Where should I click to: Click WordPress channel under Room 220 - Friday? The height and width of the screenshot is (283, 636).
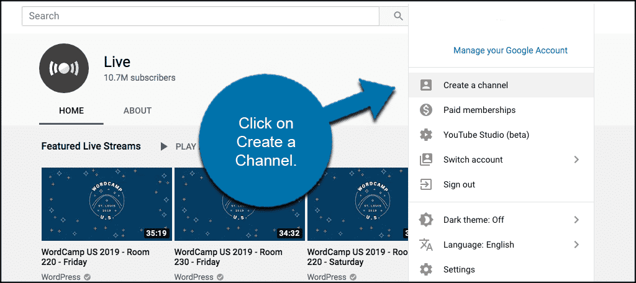[x=60, y=277]
